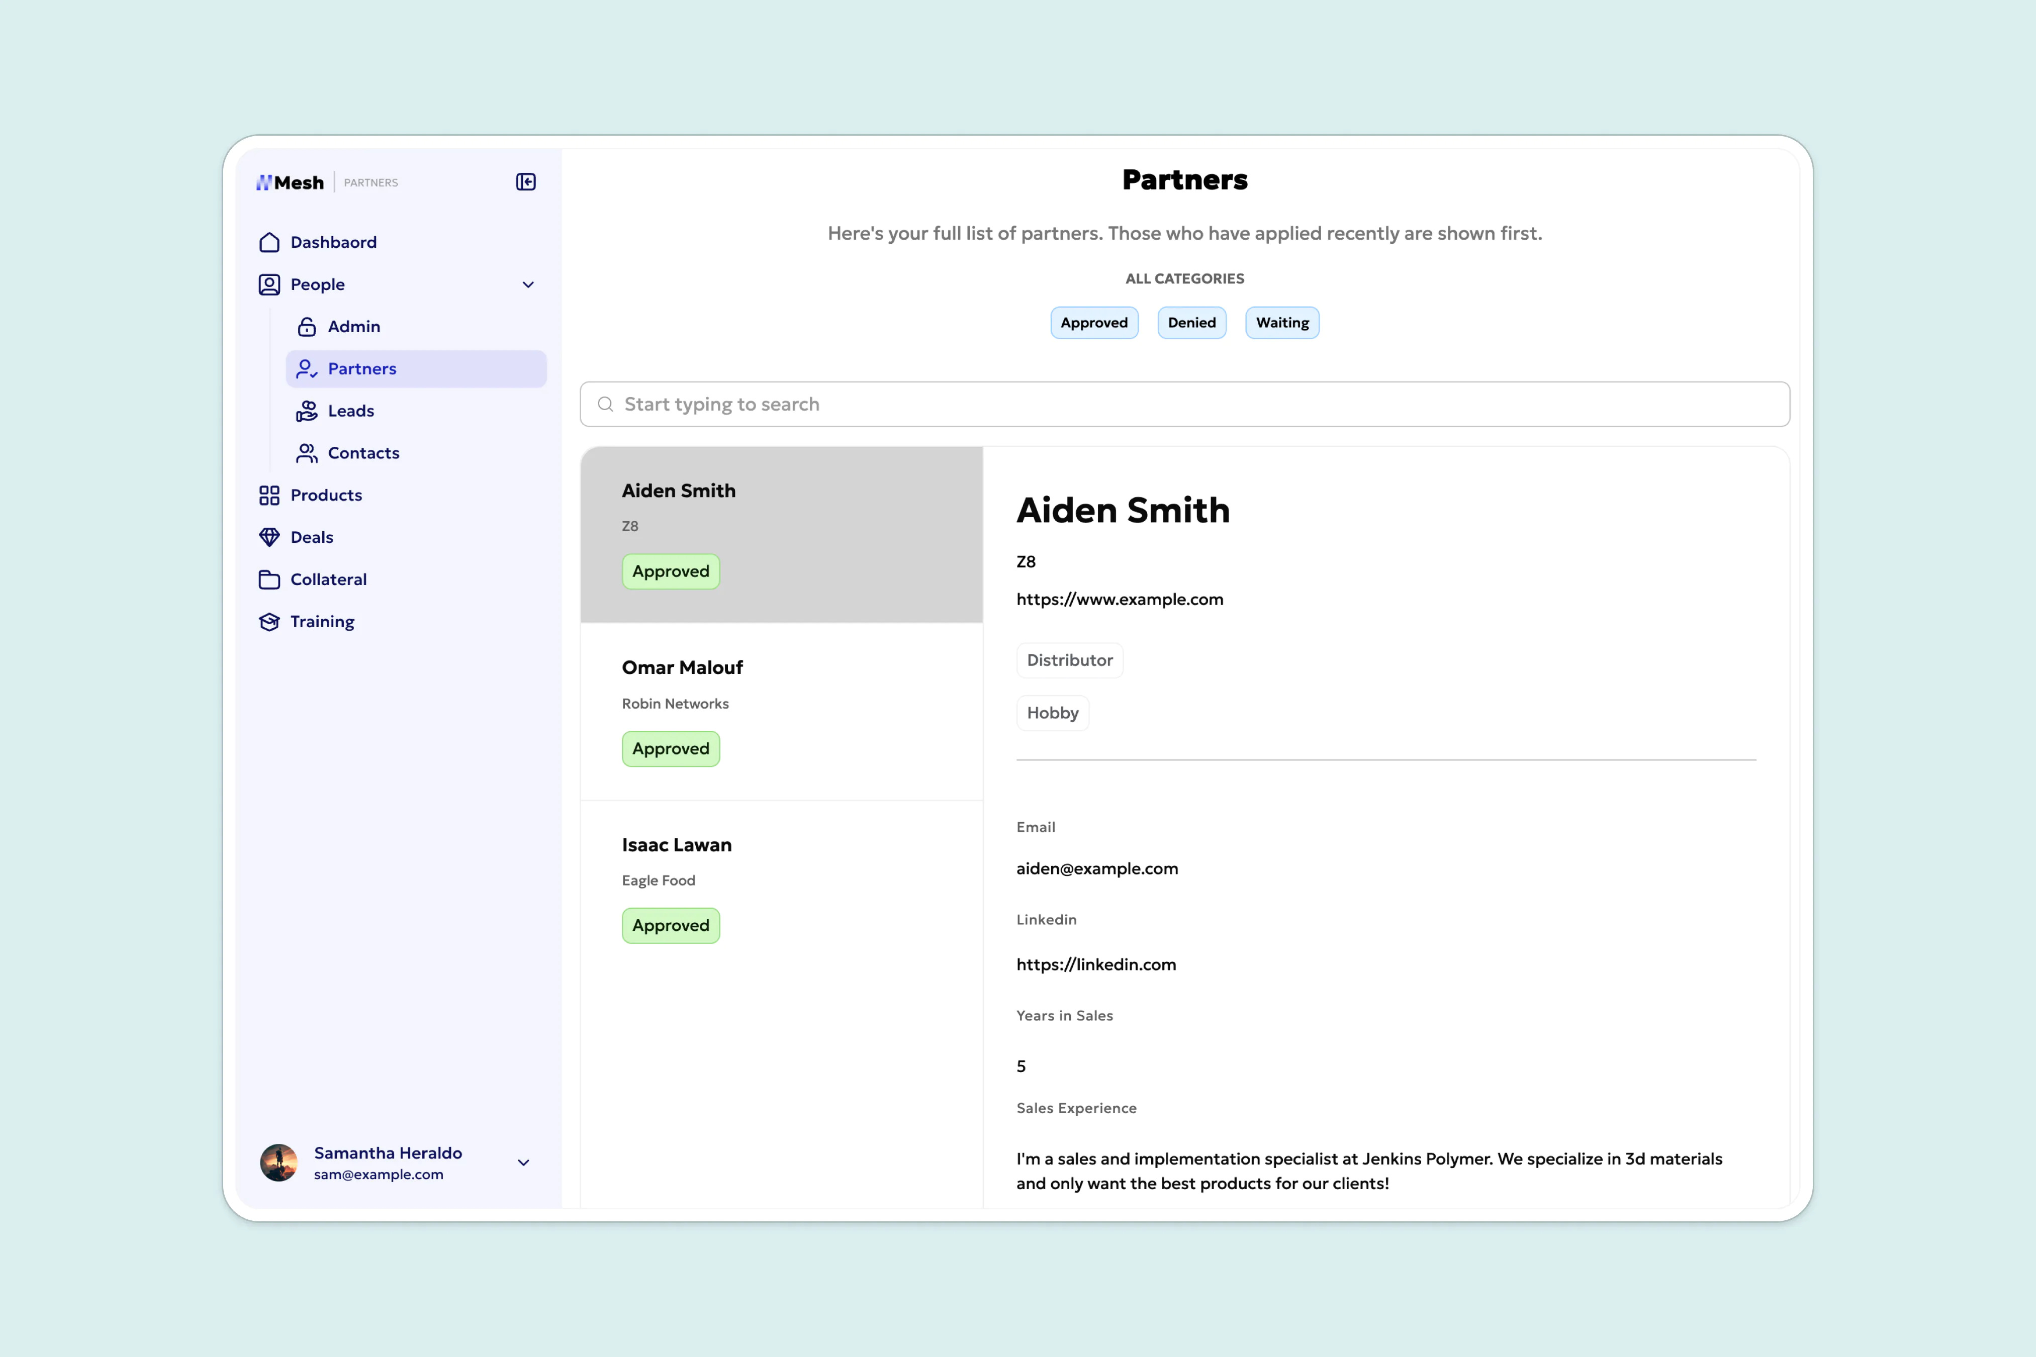This screenshot has height=1357, width=2036.
Task: Click the Training graduation cap icon
Action: click(269, 621)
